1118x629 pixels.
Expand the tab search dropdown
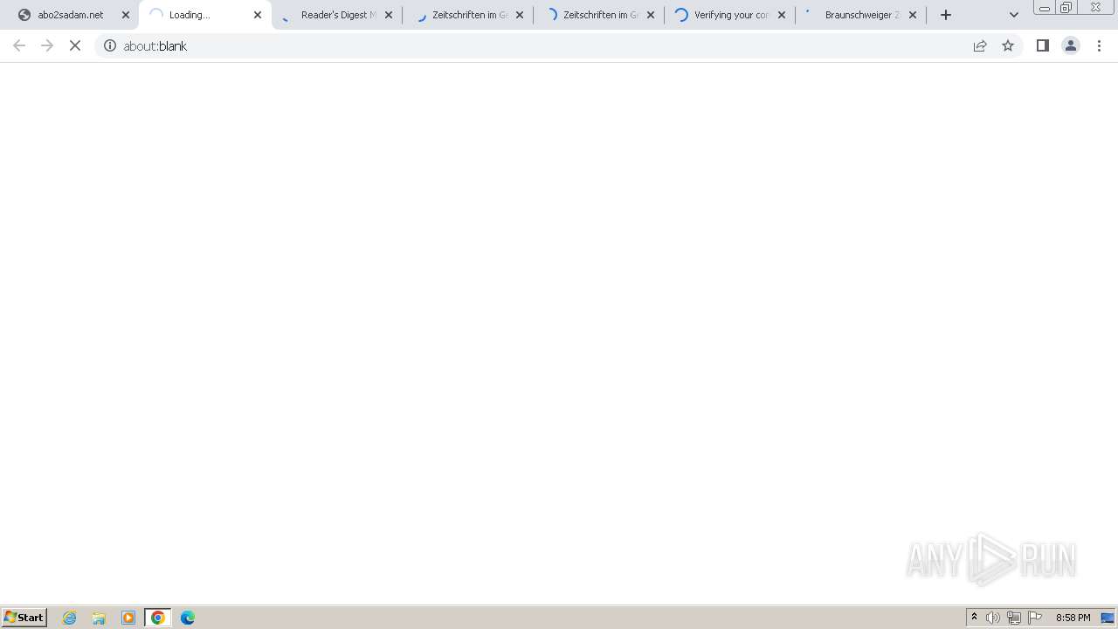tap(1014, 15)
